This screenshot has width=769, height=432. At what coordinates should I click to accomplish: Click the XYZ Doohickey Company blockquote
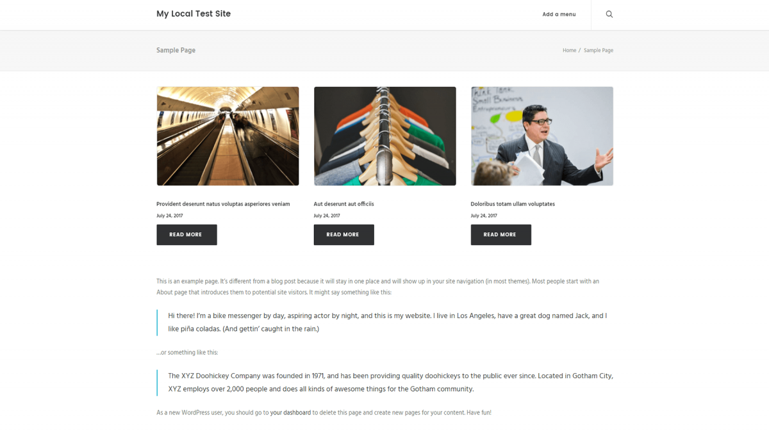pyautogui.click(x=390, y=383)
